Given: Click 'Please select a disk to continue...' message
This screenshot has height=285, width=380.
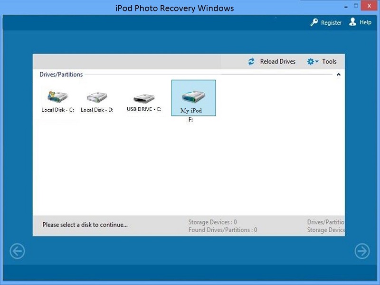Looking at the screenshot, I should [x=85, y=225].
